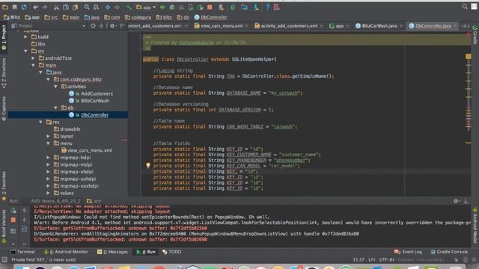Click yellow inspection indicator atop error stripe
Viewport: 479px width, 269px height.
pos(469,57)
